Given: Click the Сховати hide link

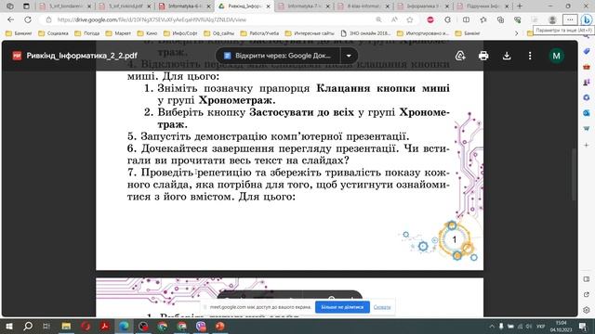Looking at the screenshot, I should [382, 307].
